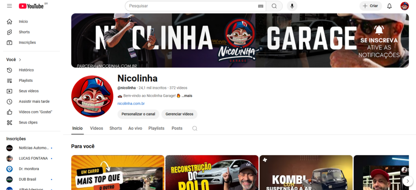Click the Playlists icon in sidebar
416x190 pixels.
(10, 81)
